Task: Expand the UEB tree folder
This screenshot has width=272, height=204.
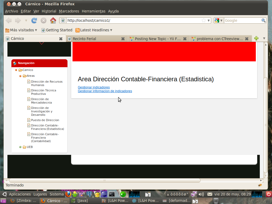Action: coord(20,147)
